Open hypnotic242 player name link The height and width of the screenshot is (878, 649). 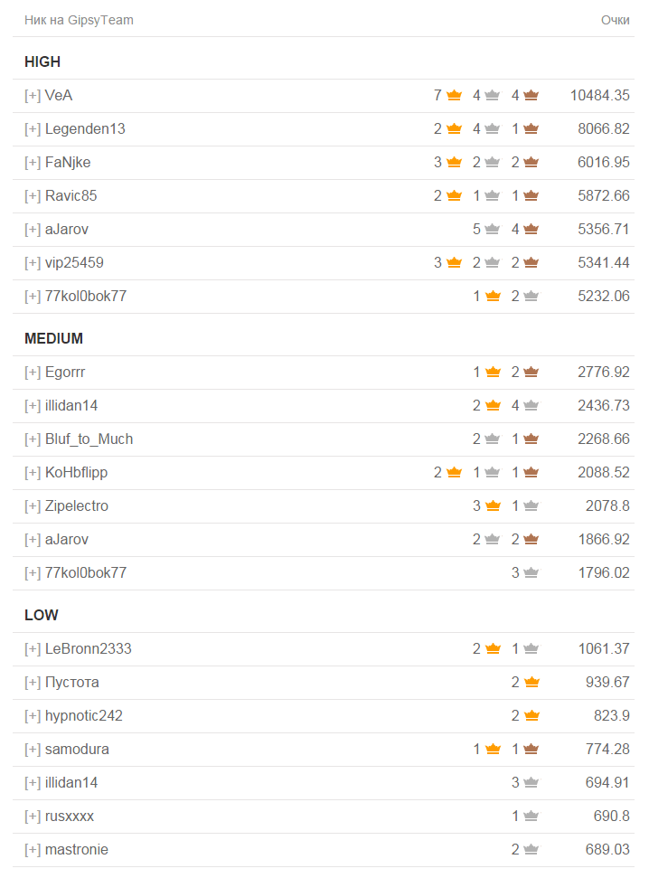click(x=83, y=715)
